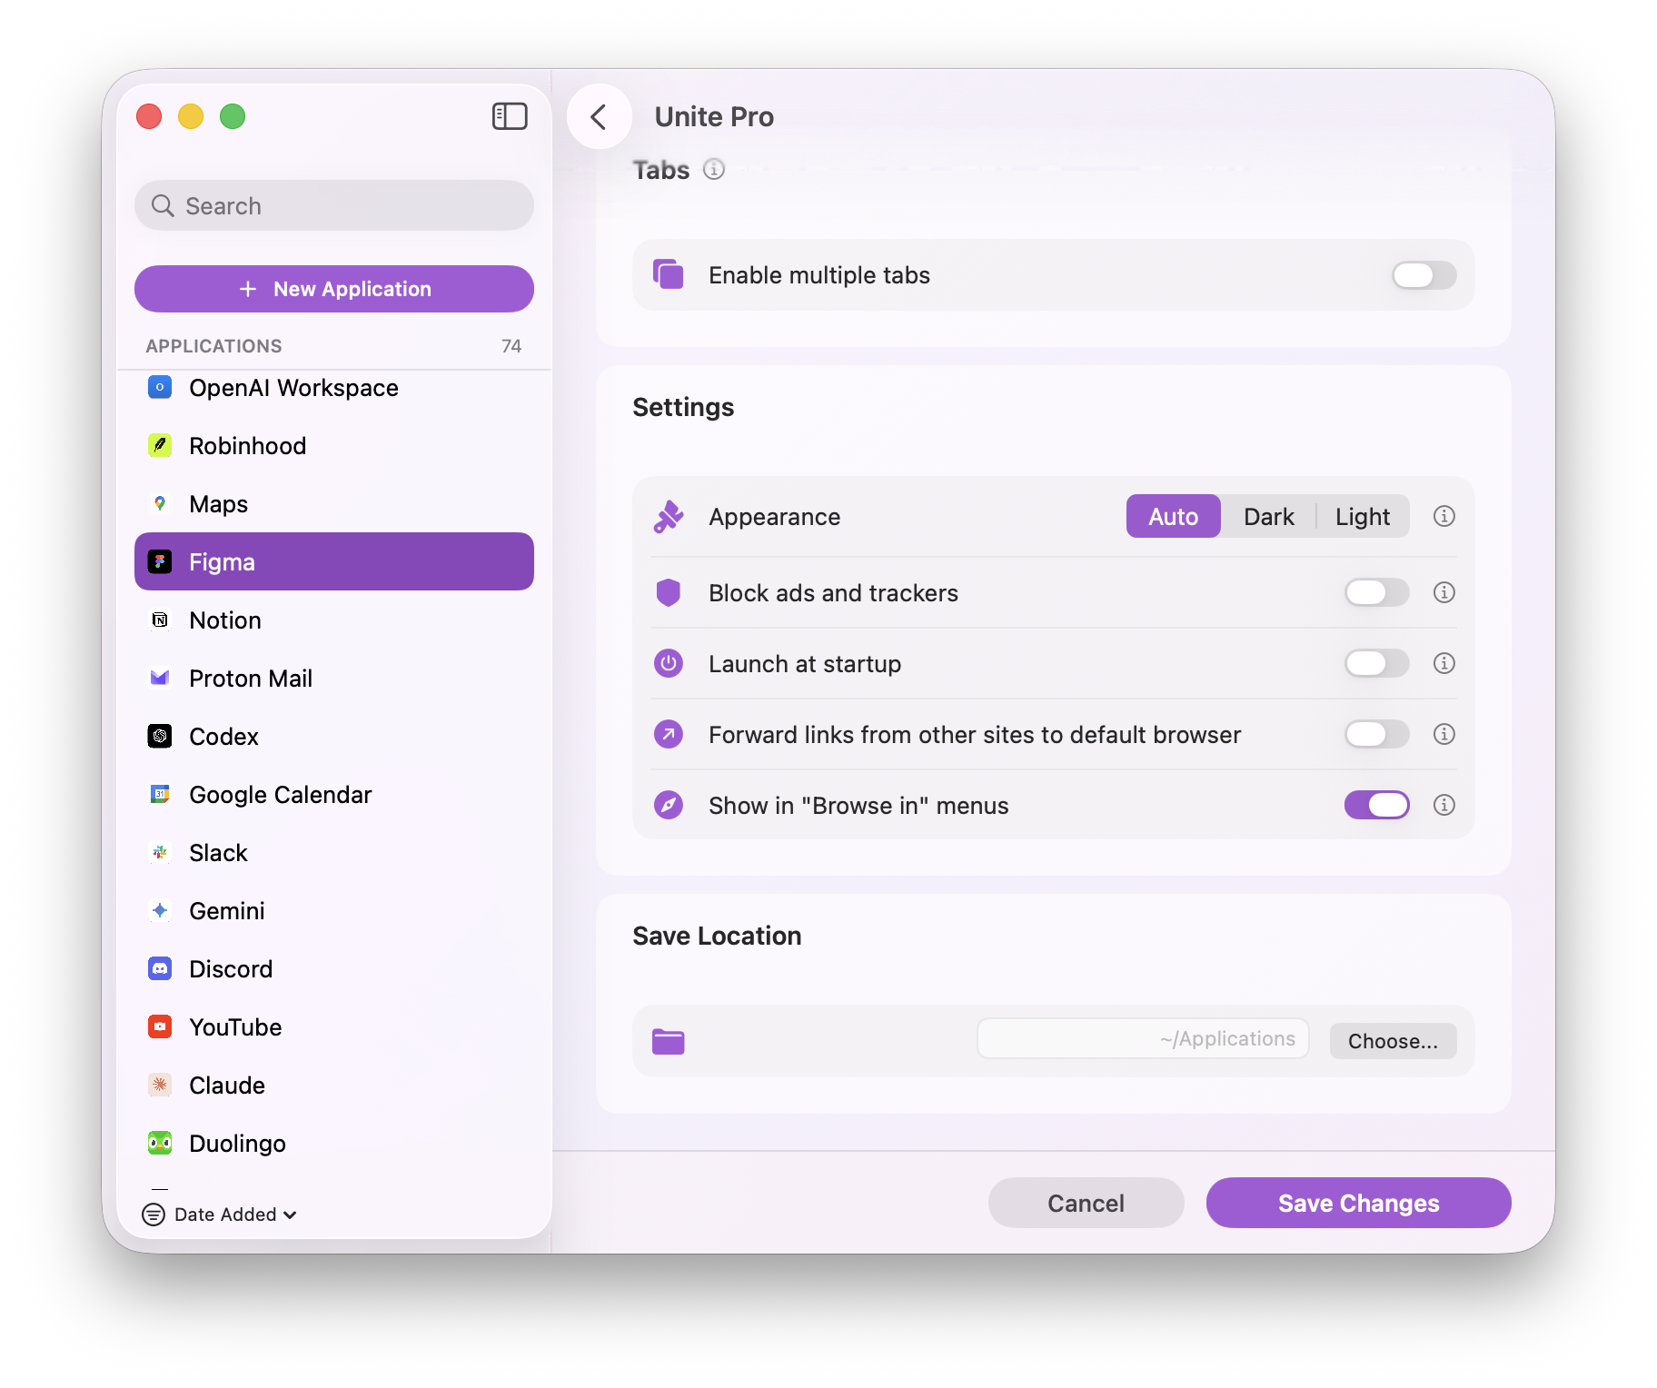Click the Google Calendar icon
This screenshot has height=1388, width=1657.
pyautogui.click(x=160, y=795)
